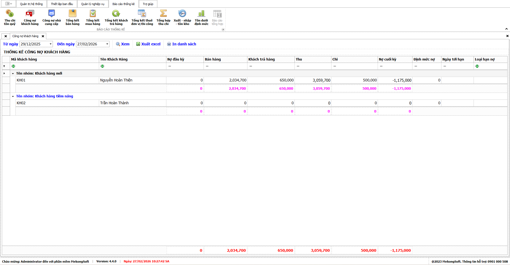Open the Từ ngày date dropdown
510x265 pixels.
[x=50, y=44]
